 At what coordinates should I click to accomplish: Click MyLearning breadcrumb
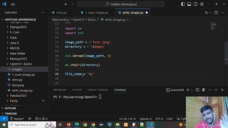pyautogui.click(x=60, y=20)
